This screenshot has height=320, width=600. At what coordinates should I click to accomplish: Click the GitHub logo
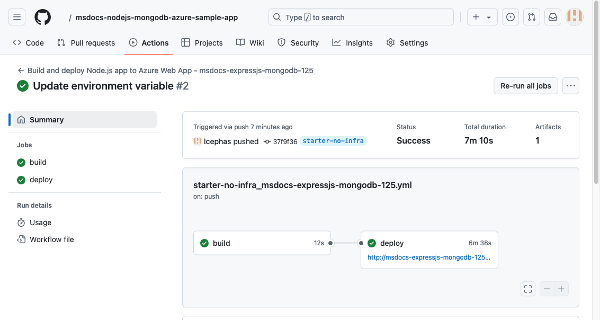(42, 16)
